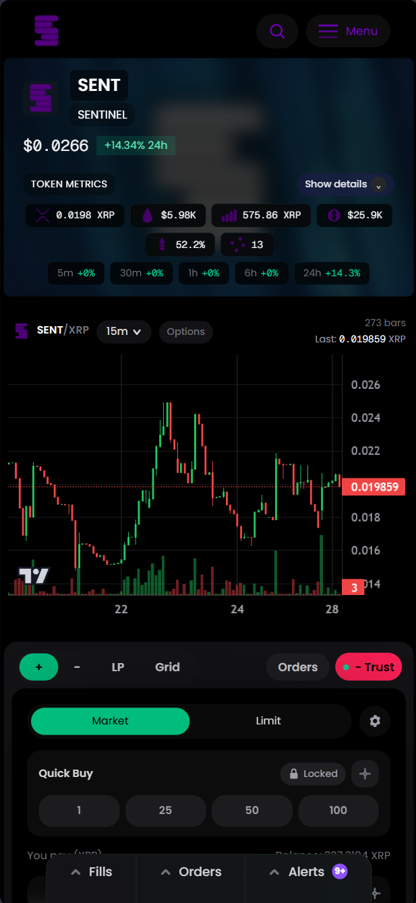Click the volume bars 575.86 XRP chip
Image resolution: width=416 pixels, height=903 pixels.
tap(260, 216)
